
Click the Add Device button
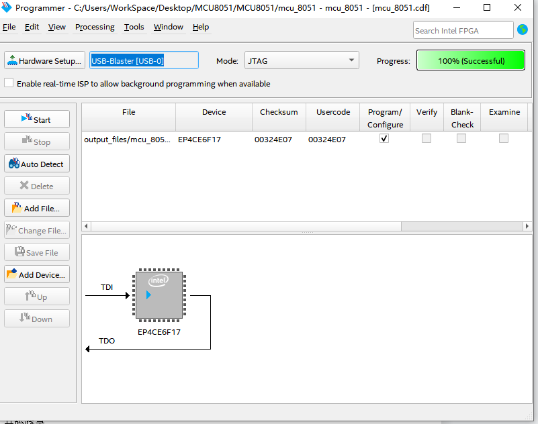37,274
